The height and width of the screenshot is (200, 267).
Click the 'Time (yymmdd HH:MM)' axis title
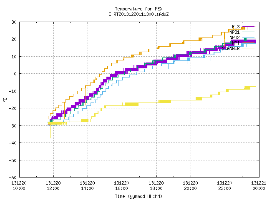click(139, 196)
